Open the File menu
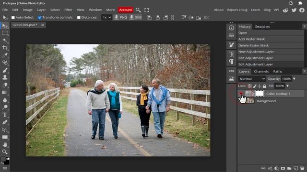307x172 pixels. coord(5,10)
